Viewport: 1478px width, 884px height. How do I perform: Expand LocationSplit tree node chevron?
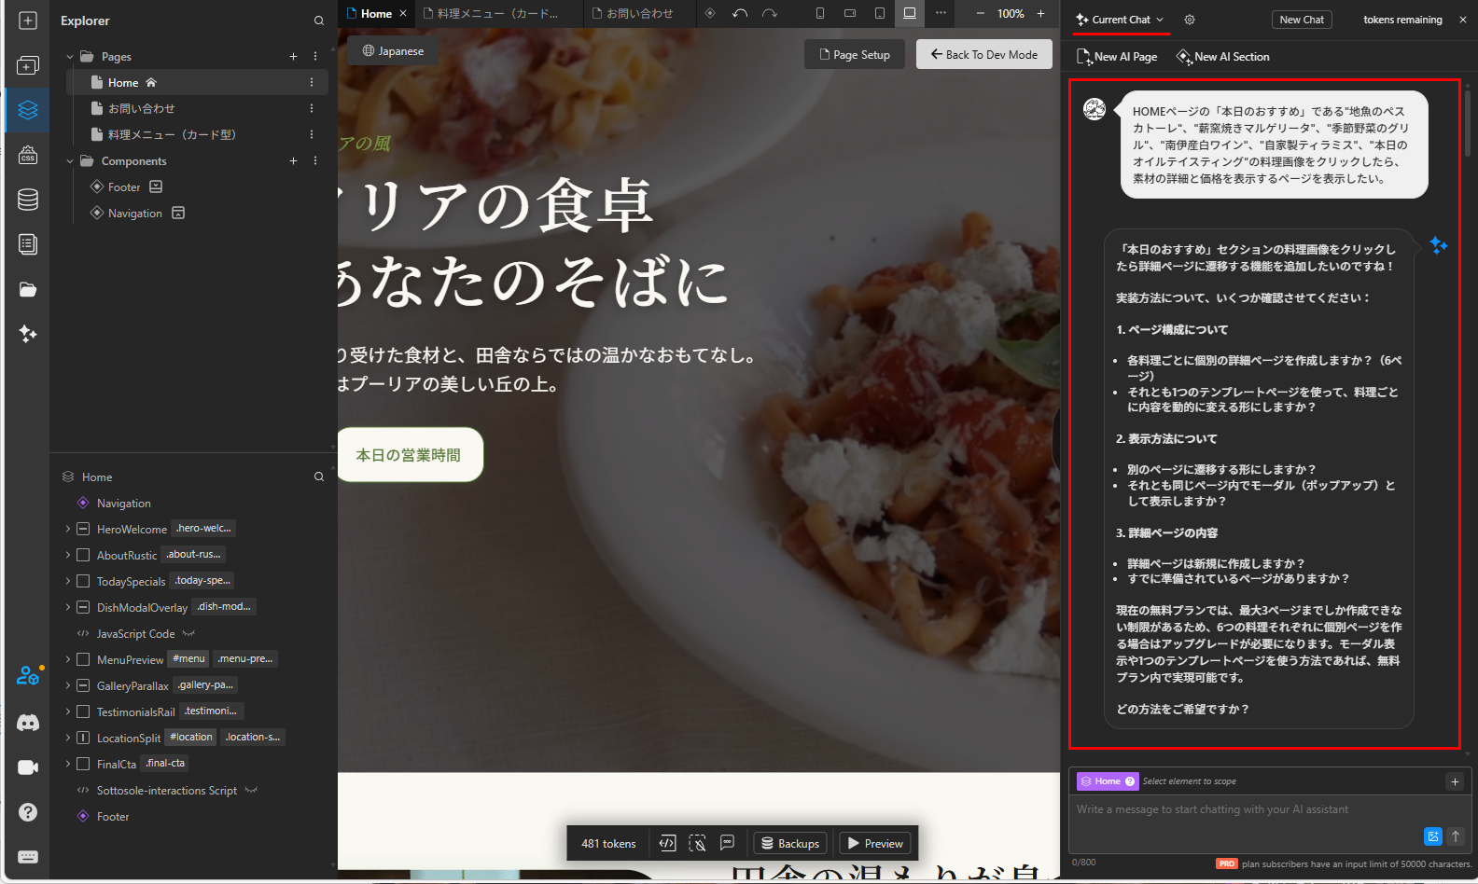(x=68, y=738)
